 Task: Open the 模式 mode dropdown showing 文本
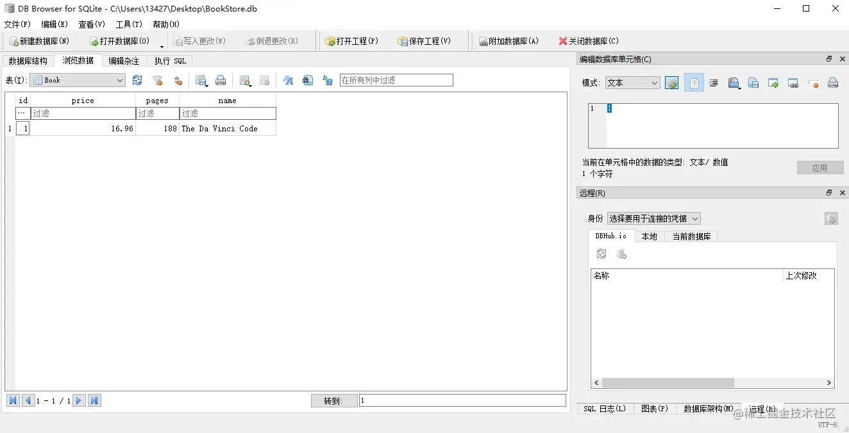[632, 83]
